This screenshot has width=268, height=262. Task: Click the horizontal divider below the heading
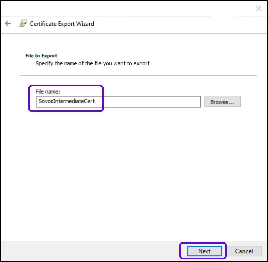[x=138, y=75]
